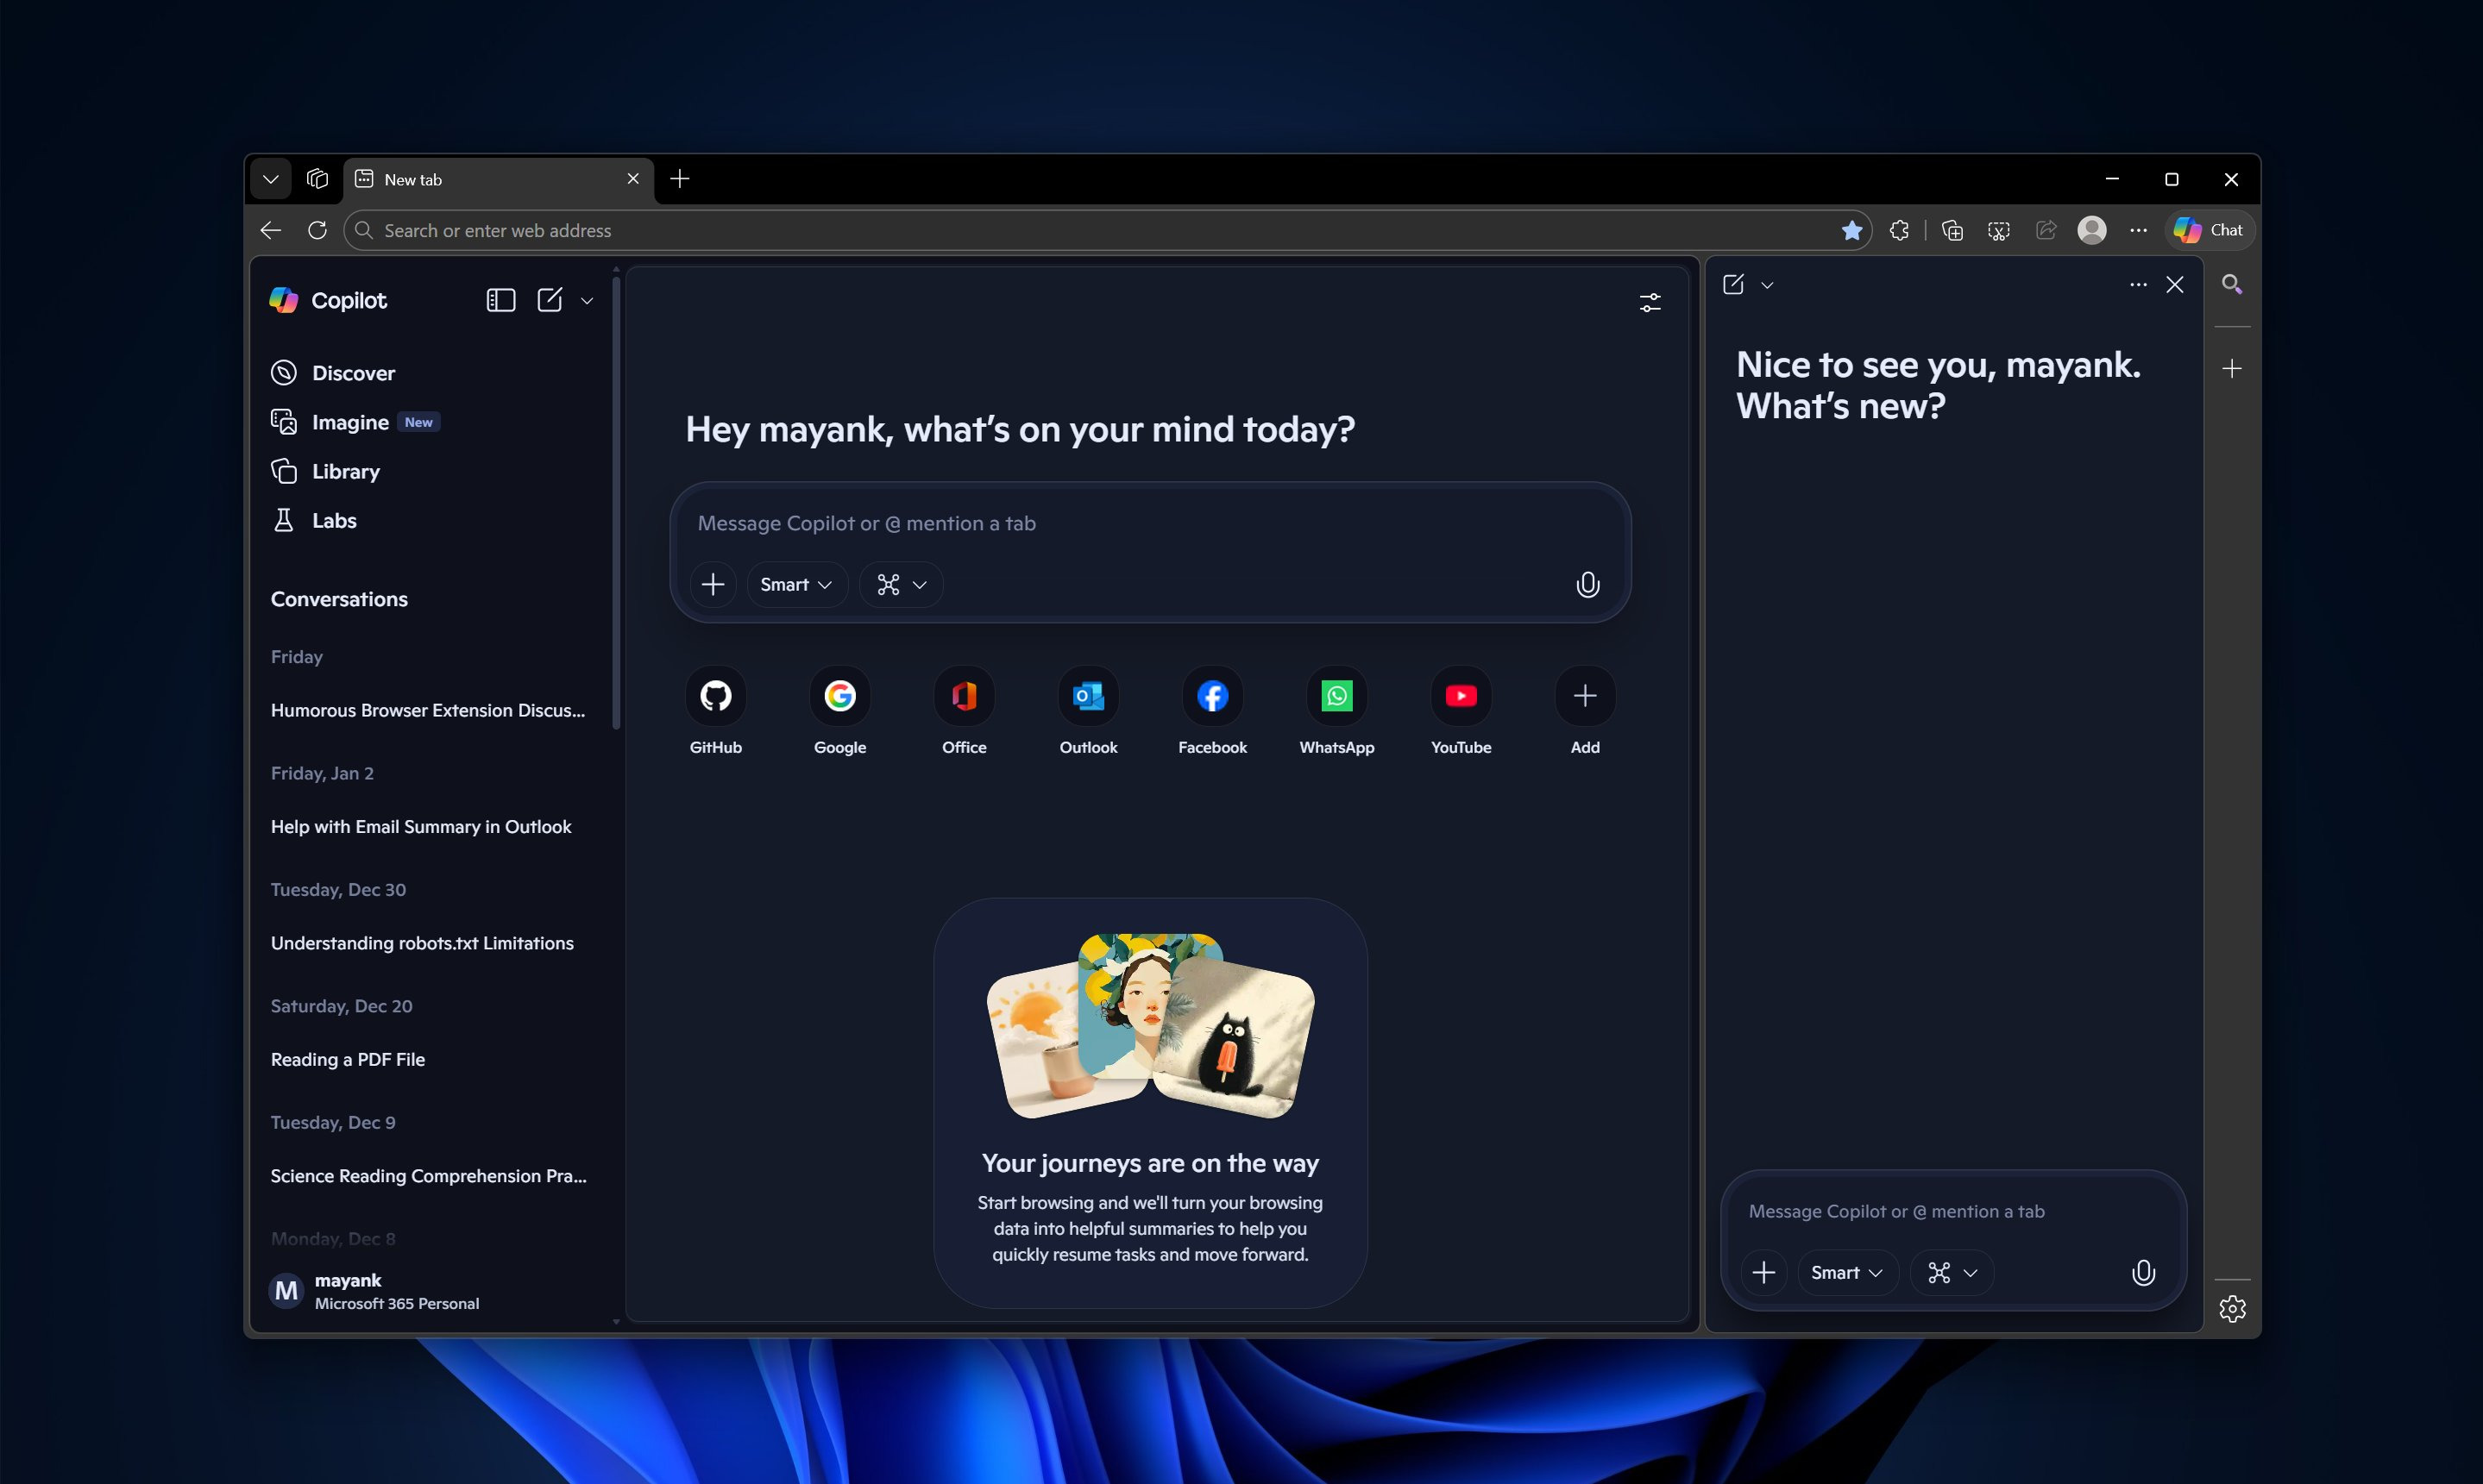Screen dimensions: 2483x1484
Task: Click the sidebar search magnifier icon
Action: 2232,285
